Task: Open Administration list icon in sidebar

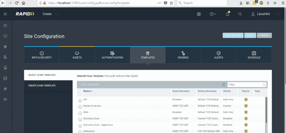Action: pyautogui.click(x=5, y=99)
